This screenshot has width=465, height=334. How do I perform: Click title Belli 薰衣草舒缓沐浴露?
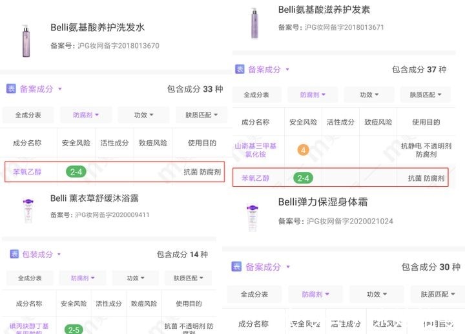click(94, 198)
